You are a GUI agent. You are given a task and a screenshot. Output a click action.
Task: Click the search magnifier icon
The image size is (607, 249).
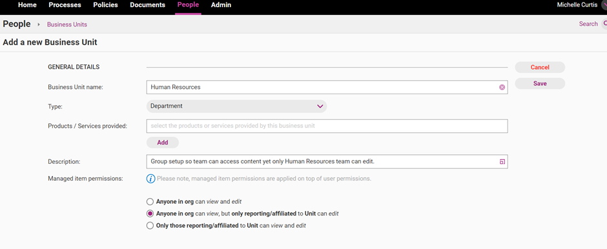(x=604, y=24)
